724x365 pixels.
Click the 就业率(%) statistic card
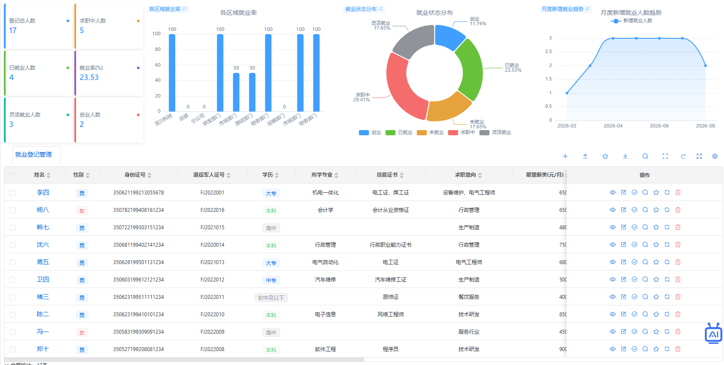[109, 73]
